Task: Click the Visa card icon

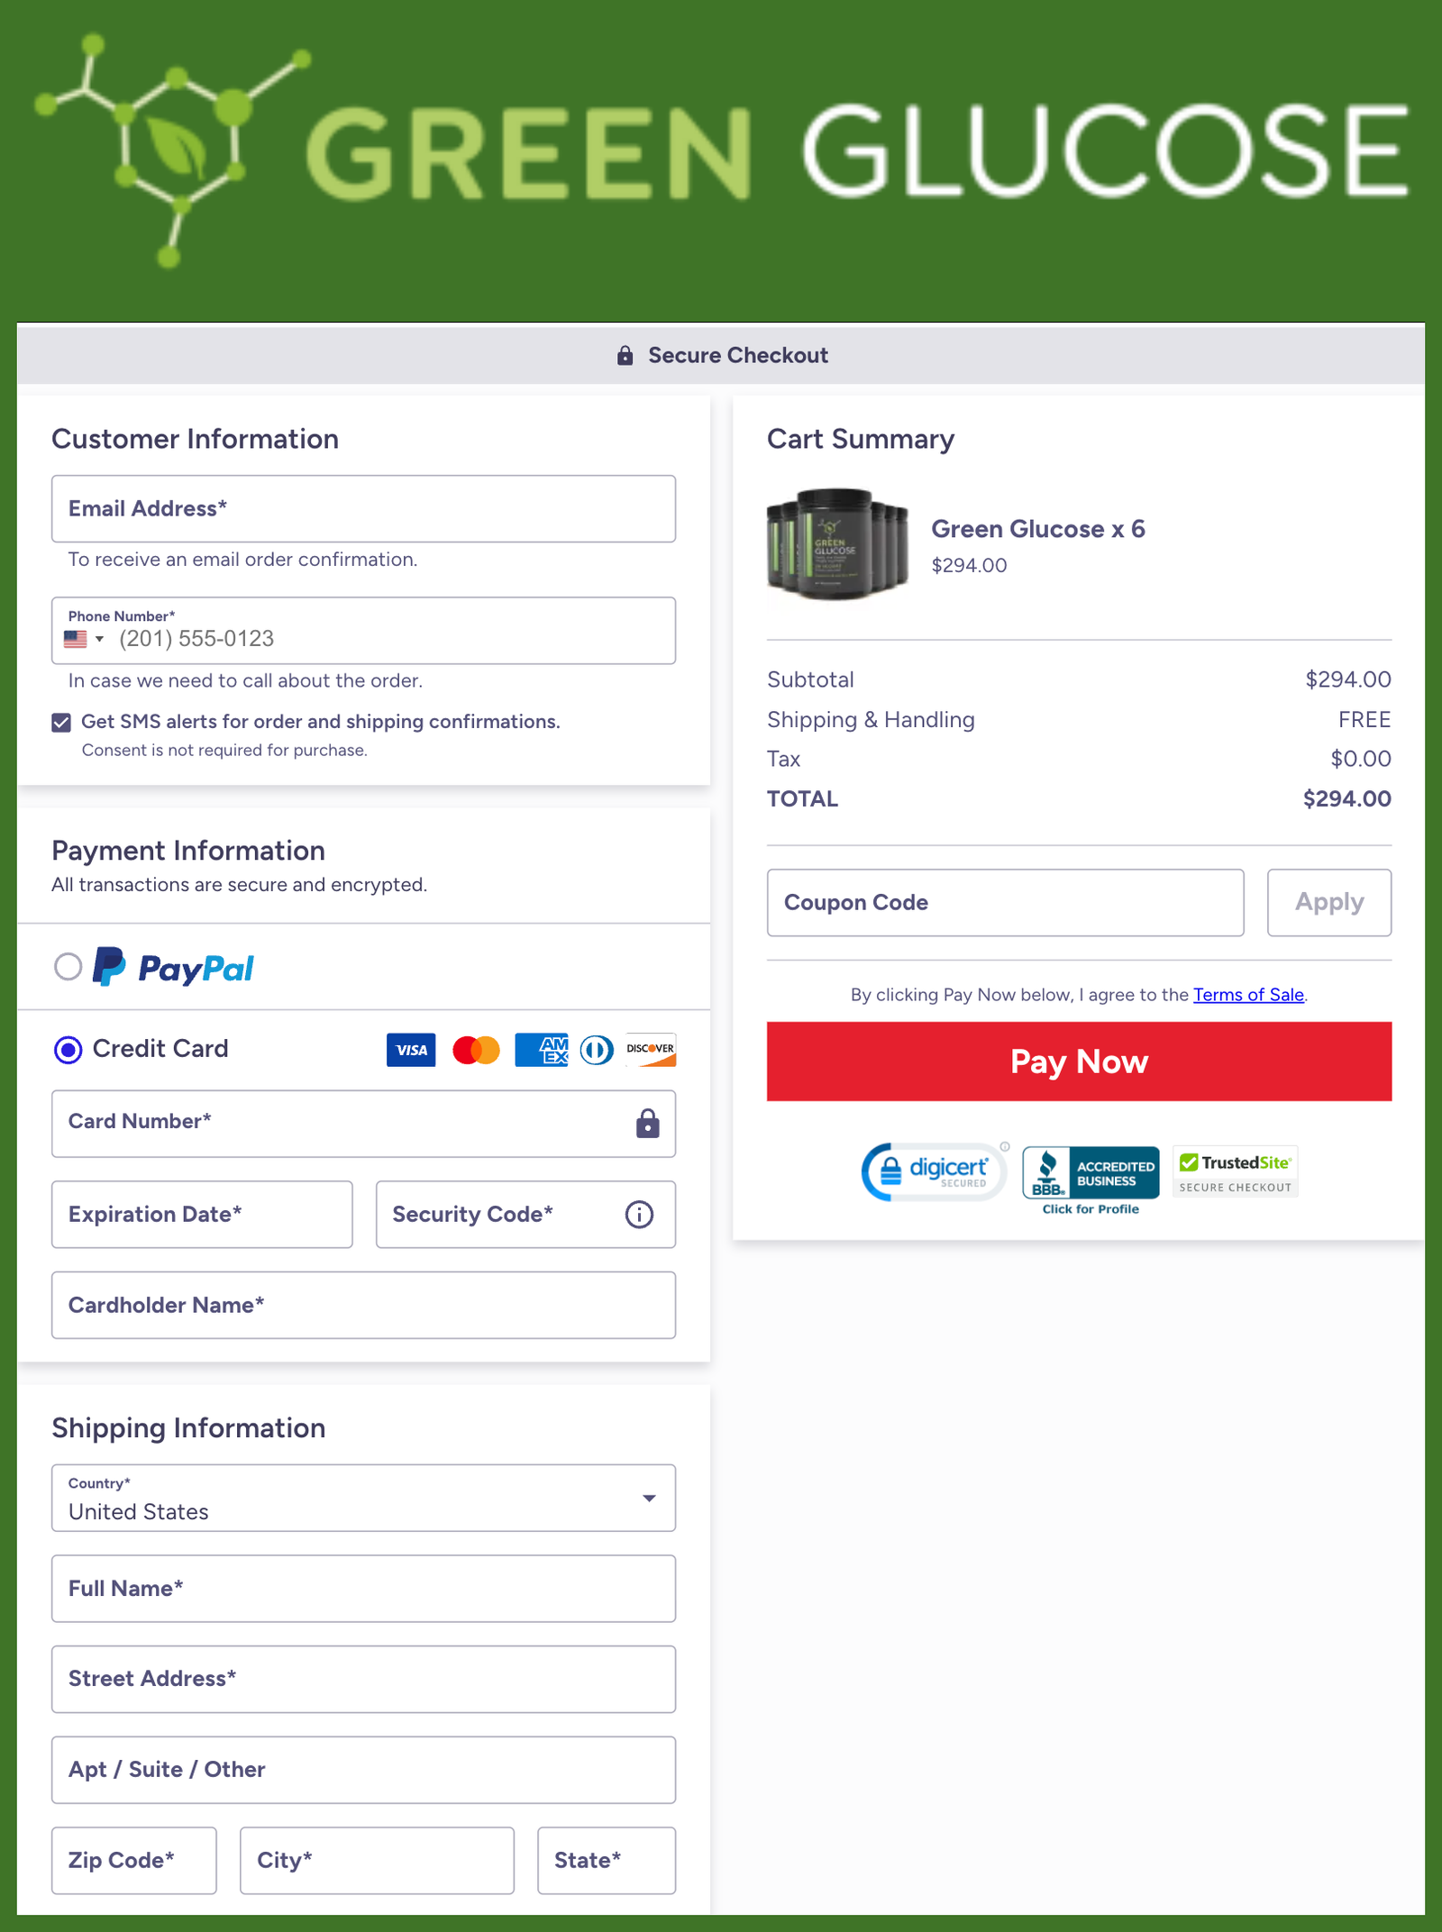Action: point(411,1050)
